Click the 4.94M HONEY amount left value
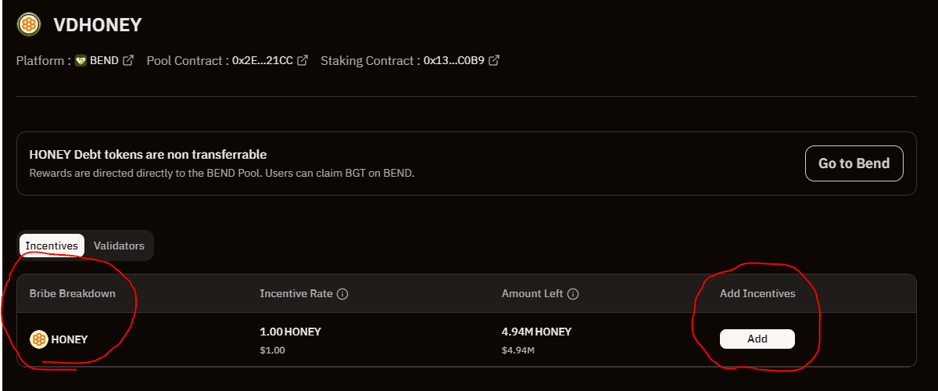Screen dimensions: 938x391 tap(536, 332)
